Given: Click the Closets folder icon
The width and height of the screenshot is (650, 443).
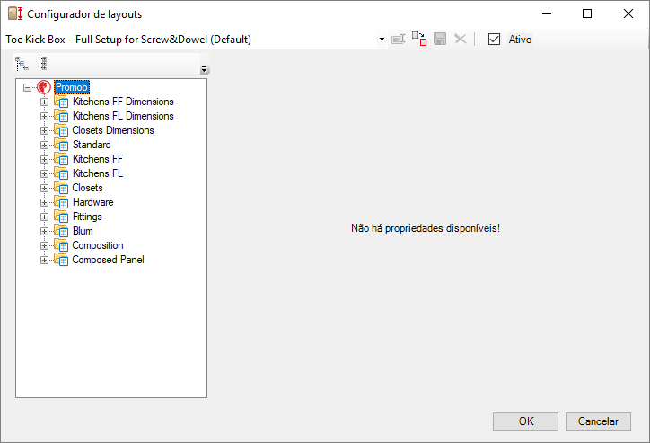Looking at the screenshot, I should click(61, 188).
